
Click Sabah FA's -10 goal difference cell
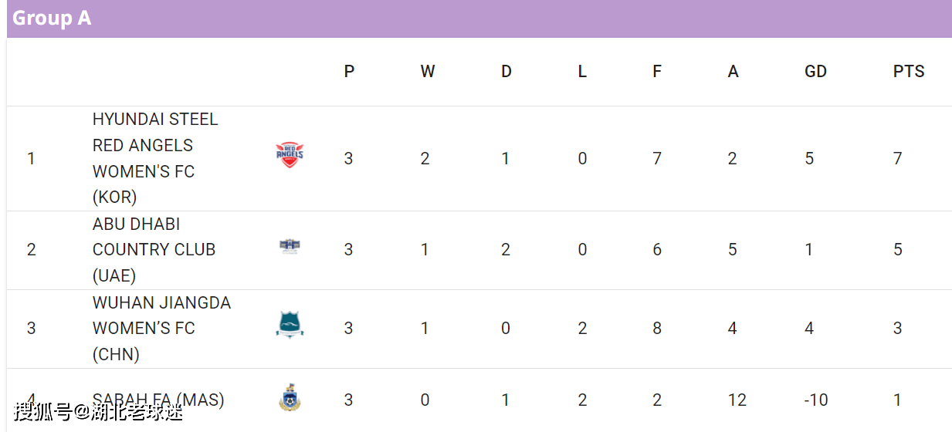[x=816, y=400]
